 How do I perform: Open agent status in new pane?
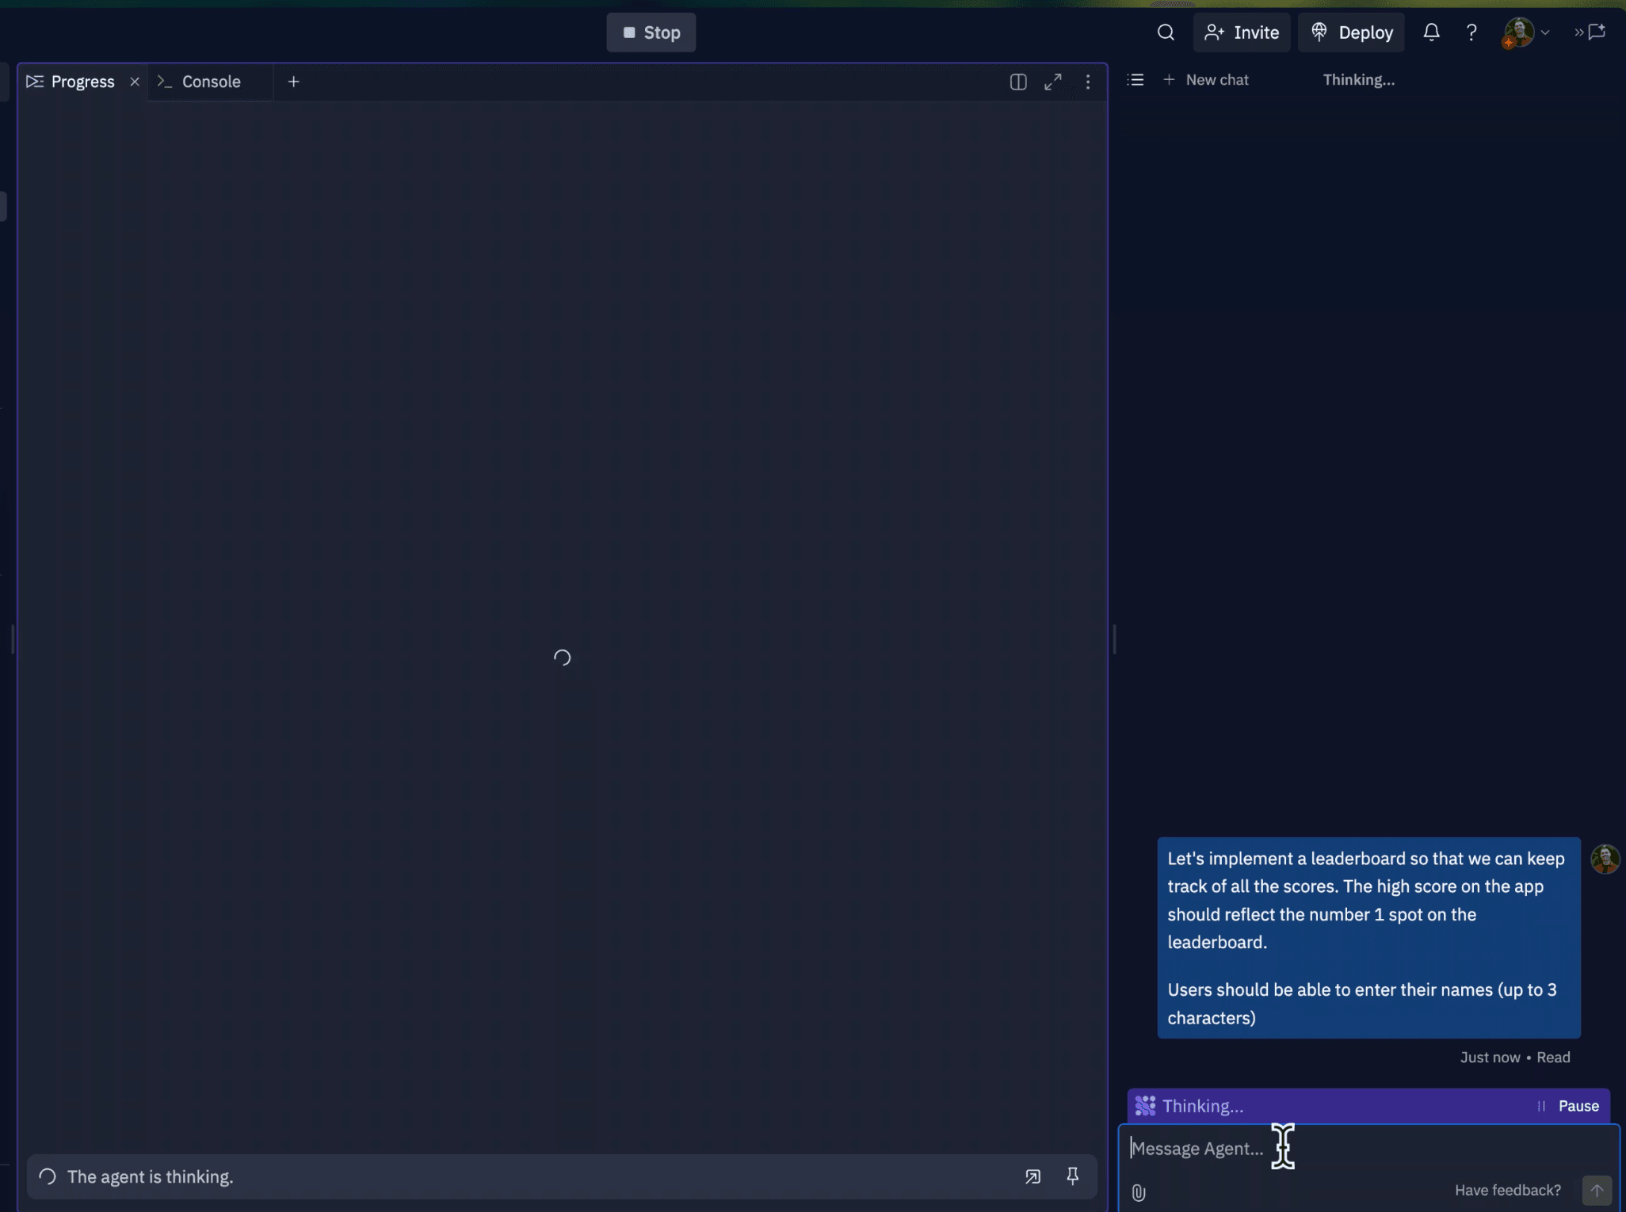point(1032,1176)
